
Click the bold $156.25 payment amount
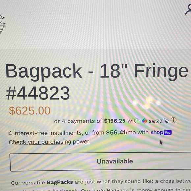click(x=115, y=121)
